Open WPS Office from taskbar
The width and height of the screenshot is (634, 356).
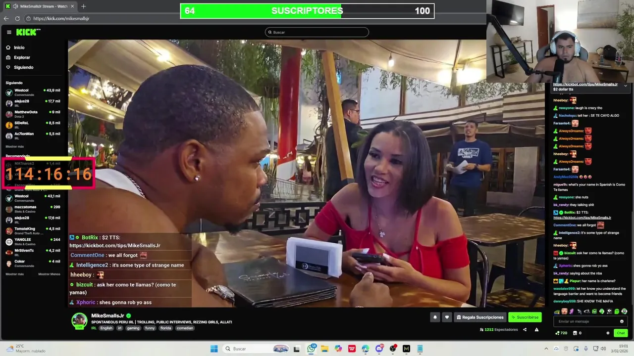coord(352,349)
